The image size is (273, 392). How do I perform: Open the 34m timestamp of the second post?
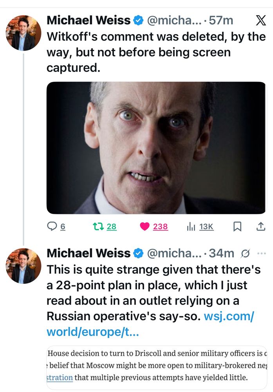221,254
